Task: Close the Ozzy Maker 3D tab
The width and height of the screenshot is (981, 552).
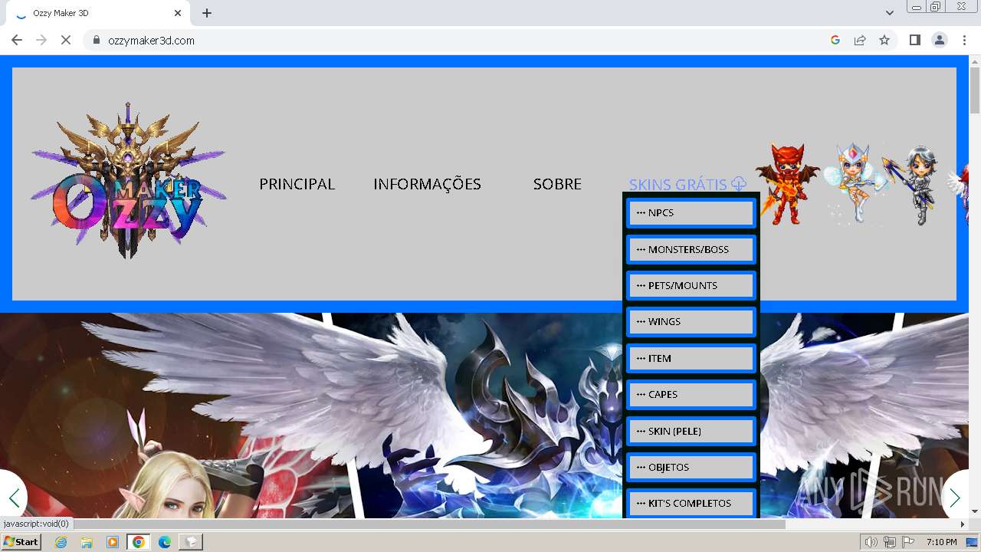Action: 178,13
